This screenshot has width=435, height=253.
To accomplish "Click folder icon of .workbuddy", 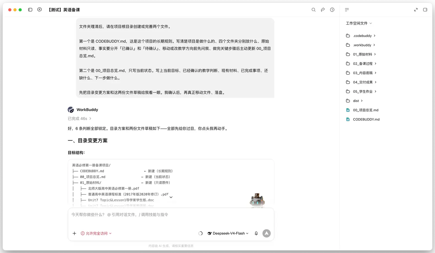I will click(x=348, y=45).
